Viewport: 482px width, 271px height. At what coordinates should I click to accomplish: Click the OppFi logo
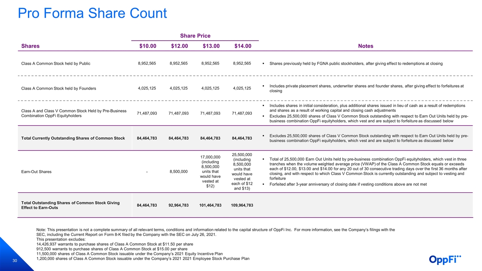point(445,260)
